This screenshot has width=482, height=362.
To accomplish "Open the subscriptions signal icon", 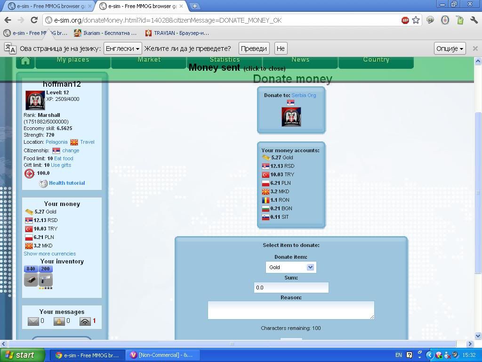I will 85,321.
